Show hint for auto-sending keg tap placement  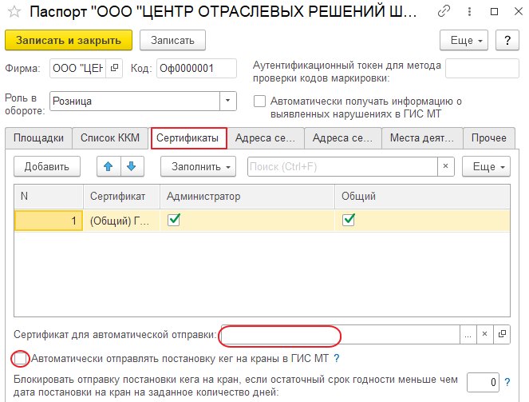pos(337,358)
